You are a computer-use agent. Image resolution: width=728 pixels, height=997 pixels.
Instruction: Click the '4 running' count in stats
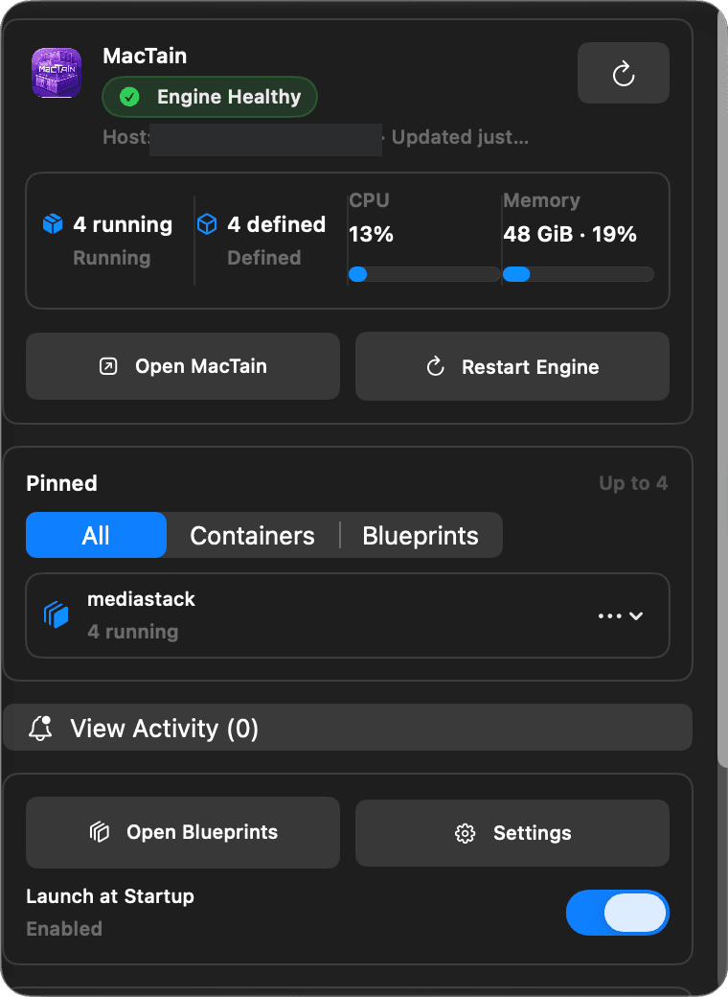123,224
